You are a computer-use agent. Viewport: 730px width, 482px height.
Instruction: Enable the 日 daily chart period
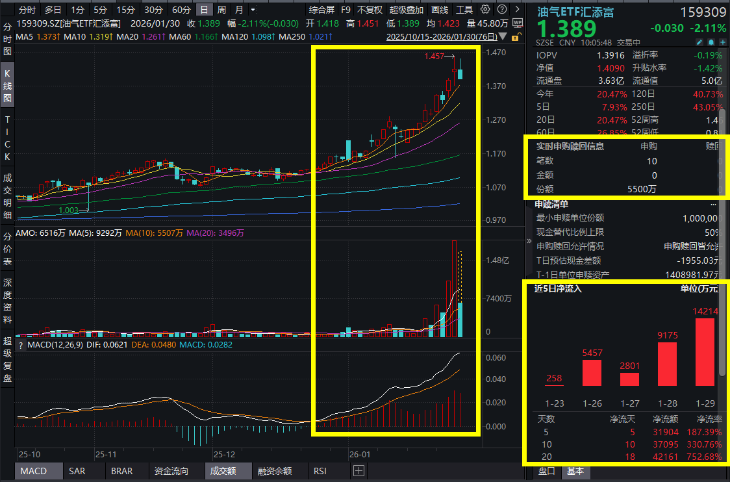205,10
